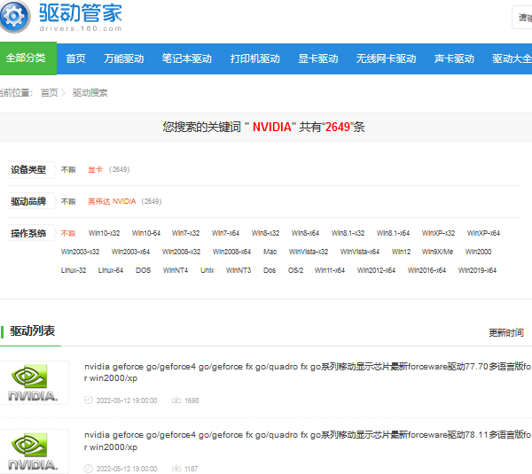Filter by Unix system
Screen dimensions: 532x474
207,270
